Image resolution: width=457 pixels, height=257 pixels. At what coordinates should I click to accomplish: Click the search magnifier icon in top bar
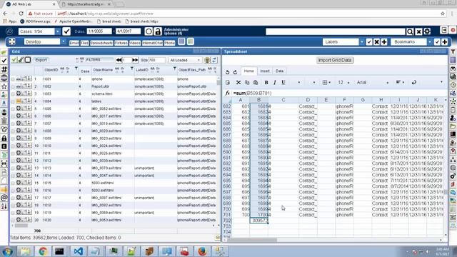tap(410, 31)
